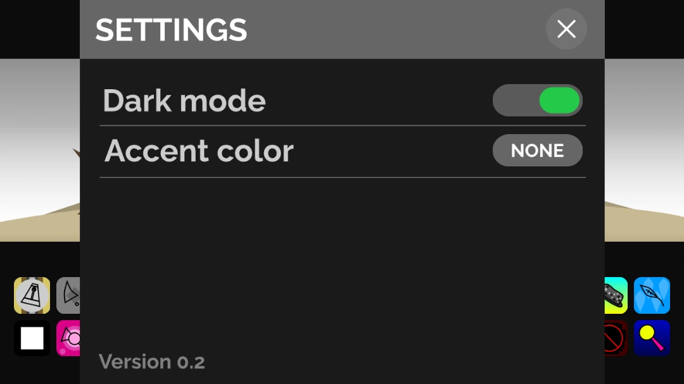The height and width of the screenshot is (384, 684).
Task: Click the white square stop icon
Action: [x=32, y=338]
